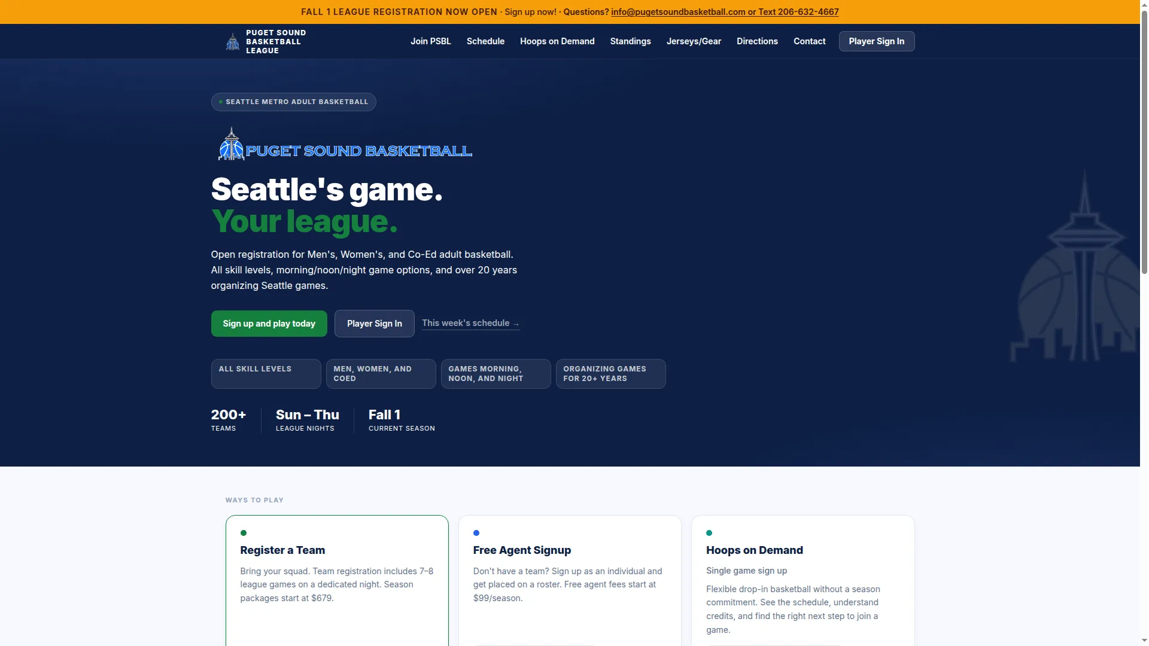Open the Contact nav link
1149x646 pixels.
809,41
